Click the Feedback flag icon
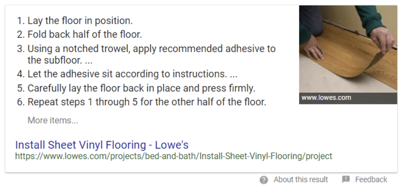Image resolution: width=403 pixels, height=189 pixels. [346, 179]
